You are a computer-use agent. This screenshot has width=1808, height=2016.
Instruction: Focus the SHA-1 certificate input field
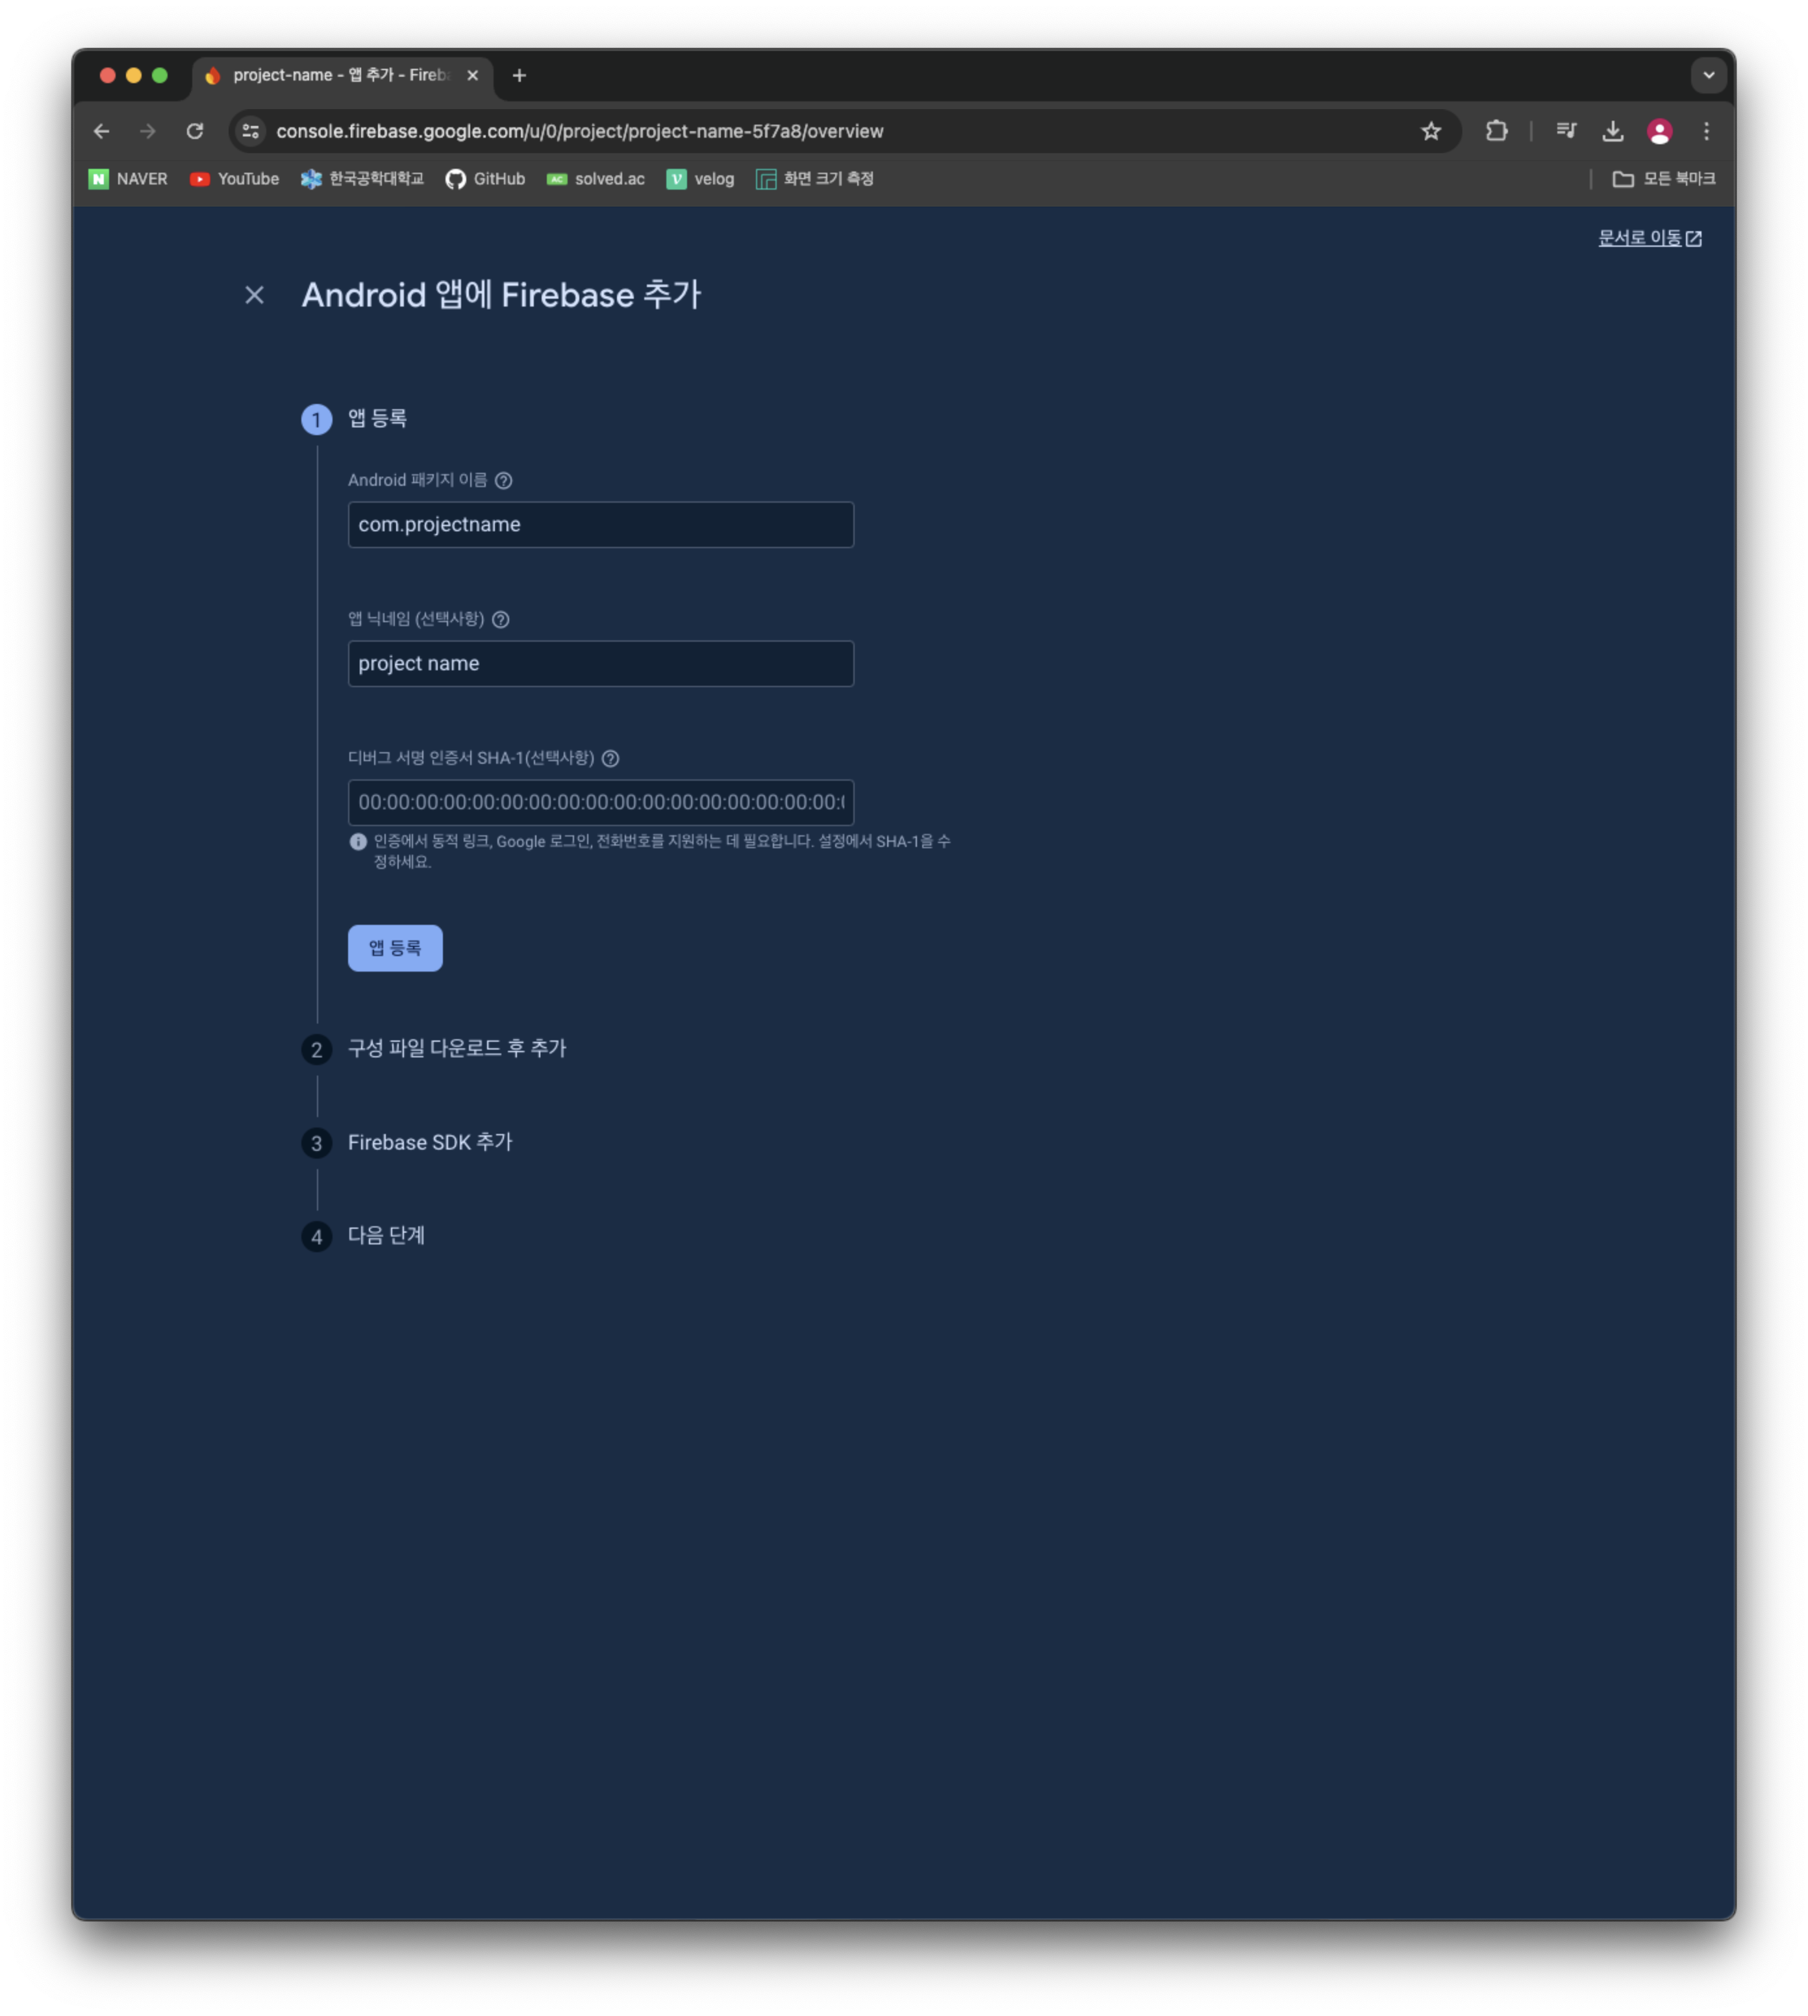coord(600,803)
